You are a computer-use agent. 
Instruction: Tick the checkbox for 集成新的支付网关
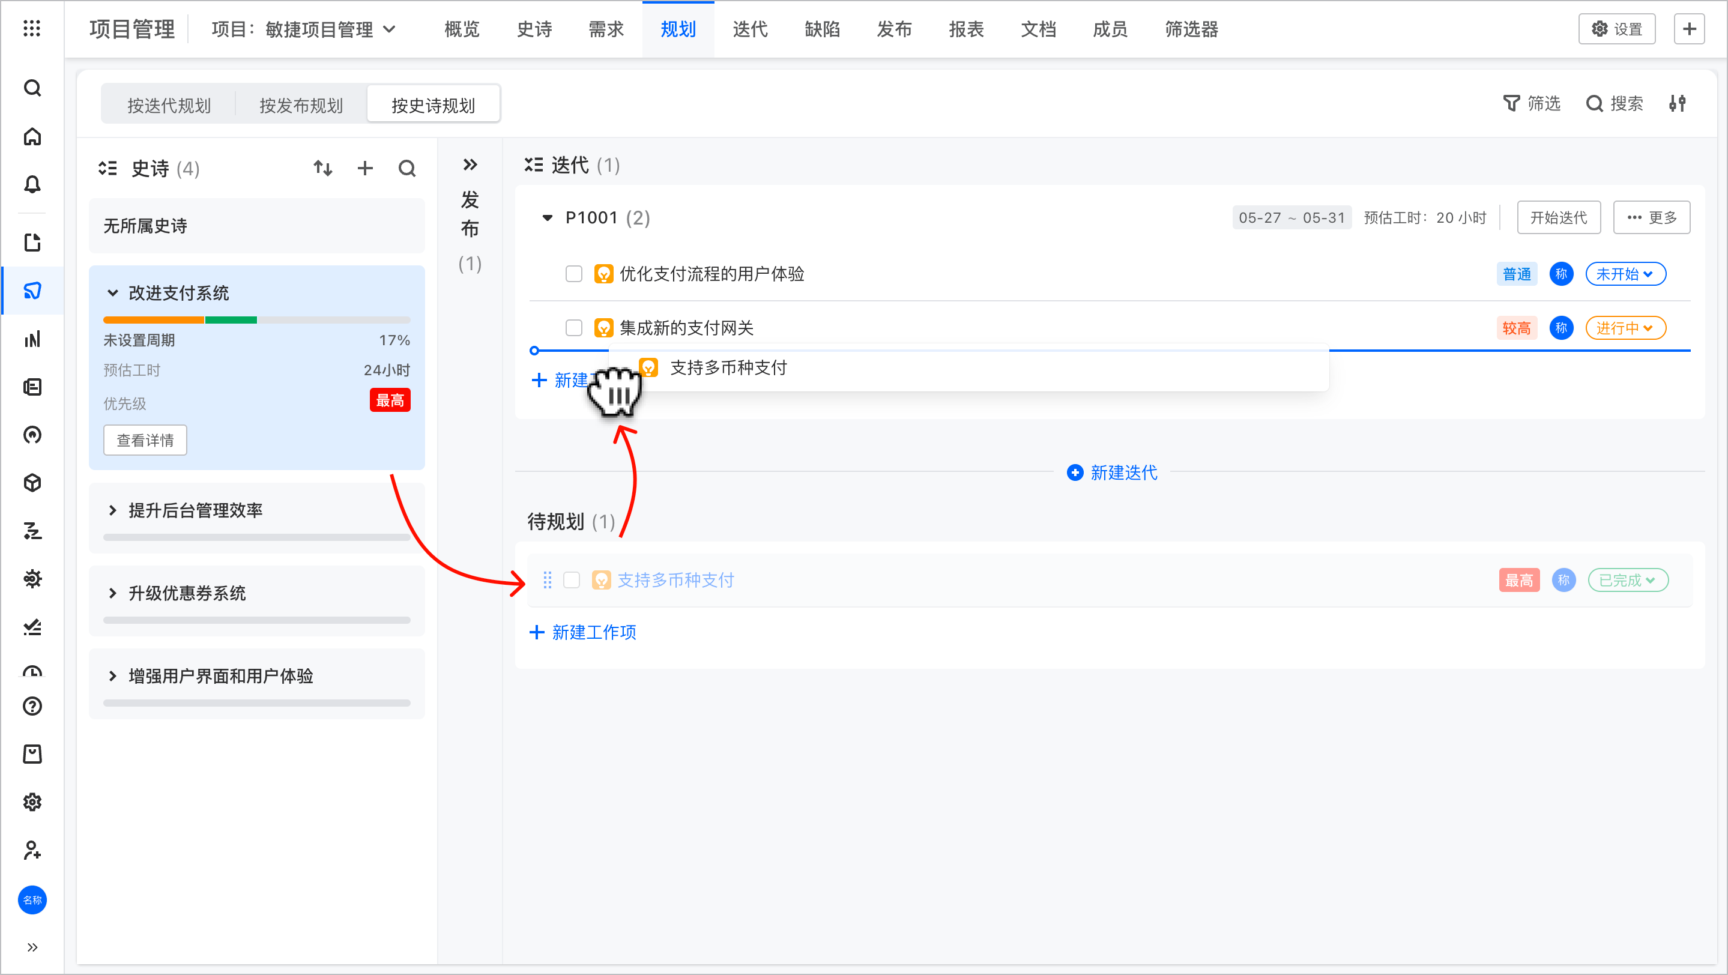[x=573, y=328]
